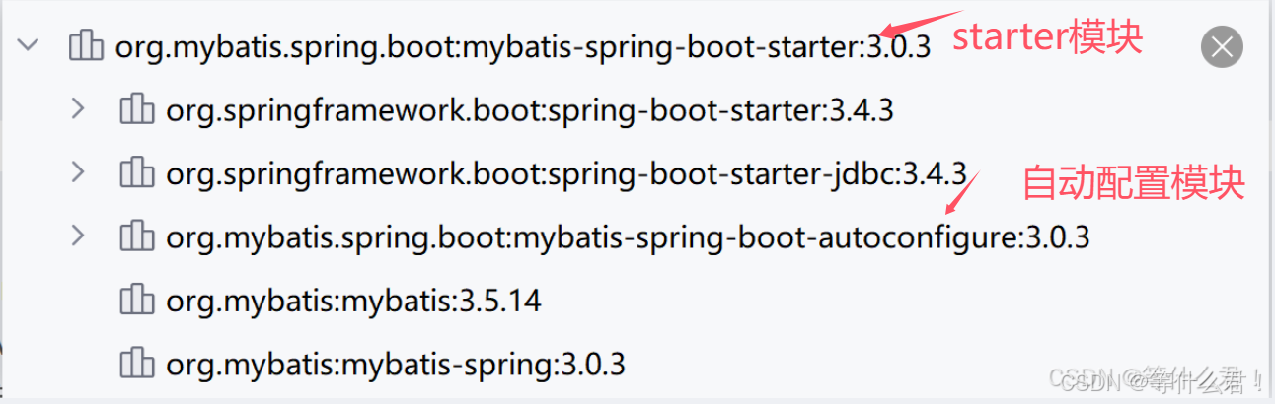
Task: Select org.mybatis:mybatis:3.5.14 row
Action: (353, 300)
